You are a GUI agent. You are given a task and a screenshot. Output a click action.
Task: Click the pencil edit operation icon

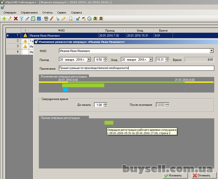[x=10, y=19]
